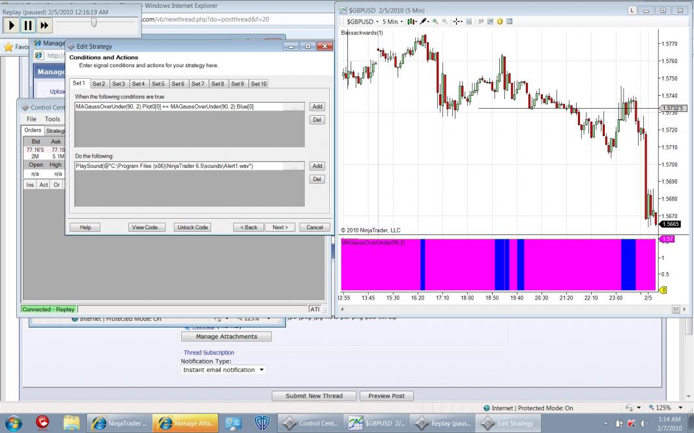Click the yellow 0 indicator price marker

[663, 290]
